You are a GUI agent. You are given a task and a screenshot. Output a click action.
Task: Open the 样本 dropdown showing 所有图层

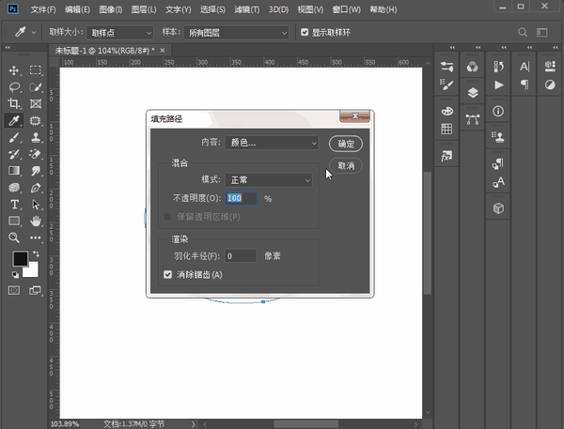236,33
